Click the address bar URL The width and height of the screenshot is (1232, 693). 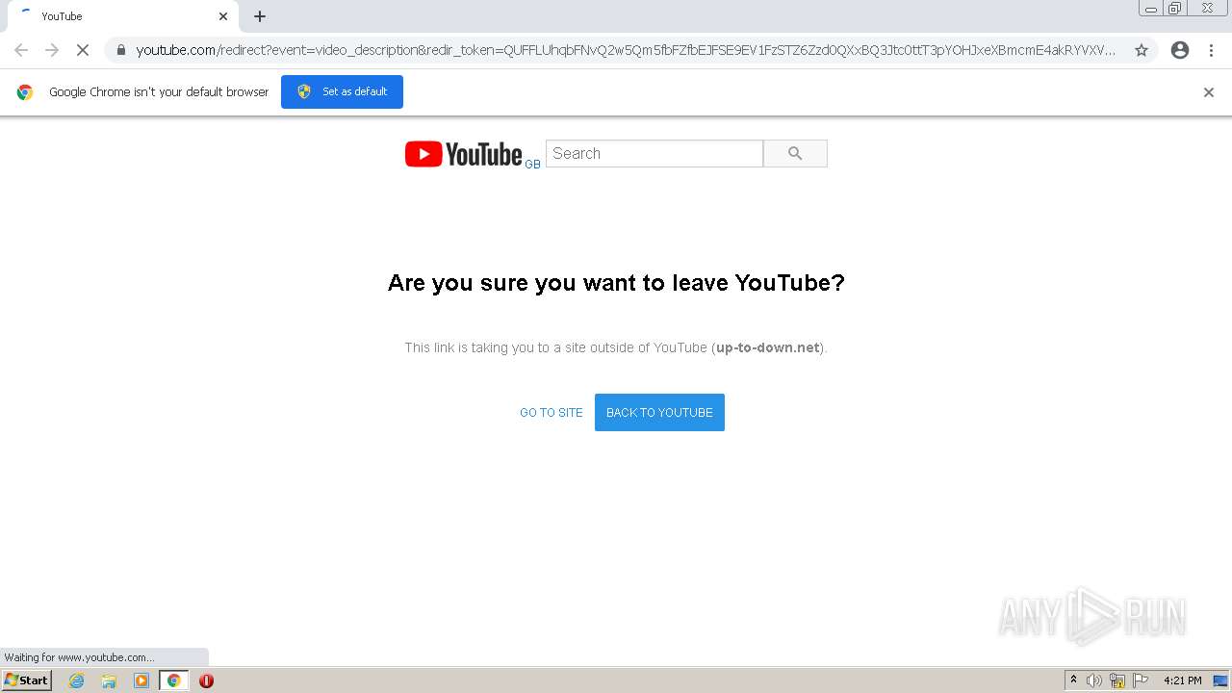pyautogui.click(x=626, y=50)
